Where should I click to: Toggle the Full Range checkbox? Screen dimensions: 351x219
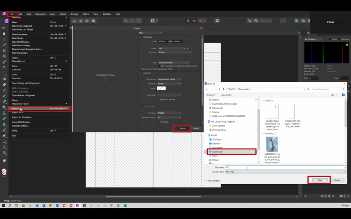click(158, 122)
